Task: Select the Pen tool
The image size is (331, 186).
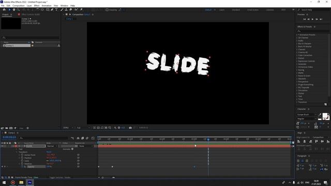Action: [52, 10]
